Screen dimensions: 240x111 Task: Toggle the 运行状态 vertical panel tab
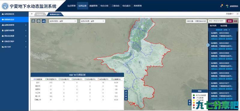(x=126, y=95)
